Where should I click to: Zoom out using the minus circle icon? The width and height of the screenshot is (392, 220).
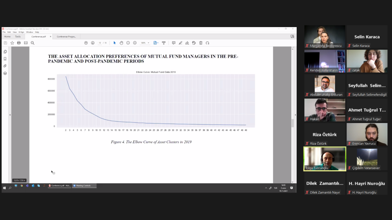128,43
